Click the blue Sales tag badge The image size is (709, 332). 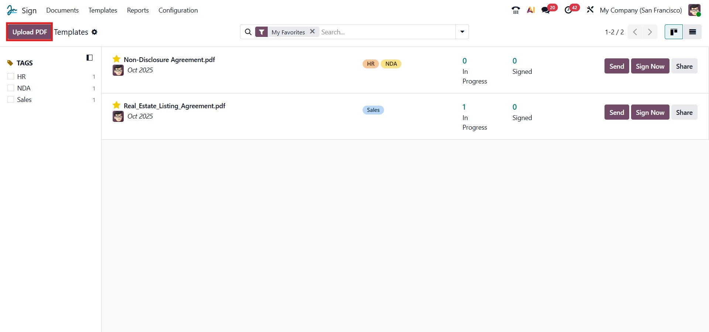click(373, 110)
